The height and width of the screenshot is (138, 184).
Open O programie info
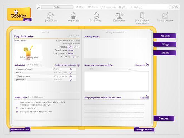(x=108, y=7)
